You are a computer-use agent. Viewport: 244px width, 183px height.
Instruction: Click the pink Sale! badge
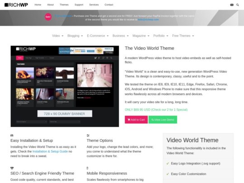(48, 17)
